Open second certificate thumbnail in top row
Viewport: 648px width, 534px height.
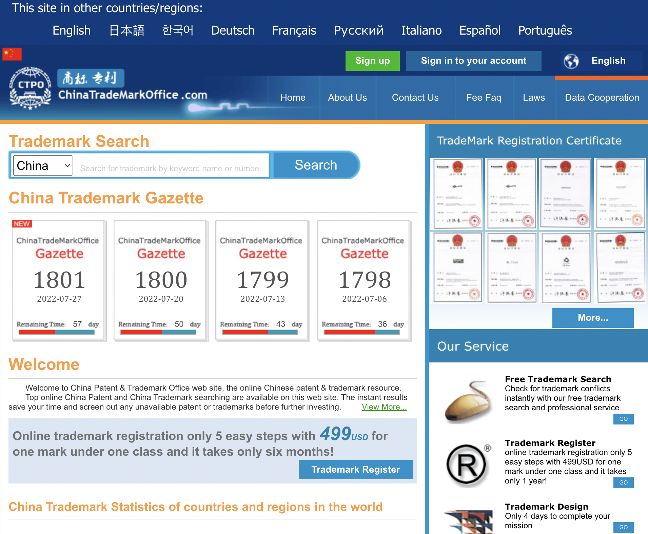(511, 194)
